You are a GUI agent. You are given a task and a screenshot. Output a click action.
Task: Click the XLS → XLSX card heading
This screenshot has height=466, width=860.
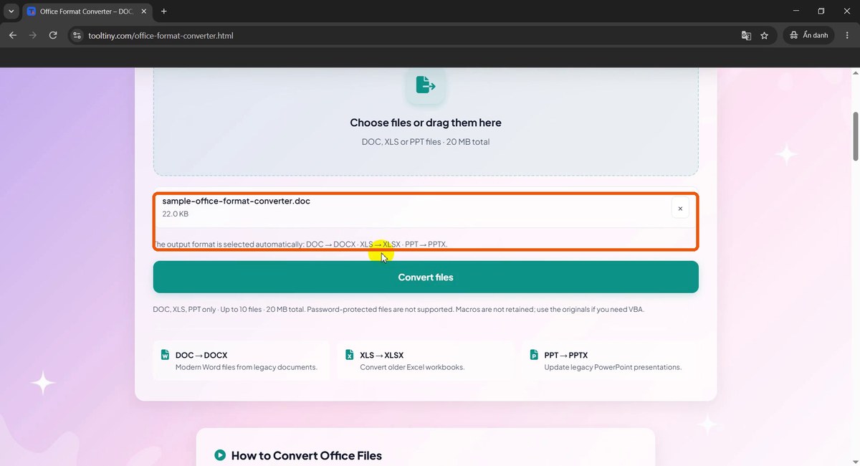pos(381,355)
